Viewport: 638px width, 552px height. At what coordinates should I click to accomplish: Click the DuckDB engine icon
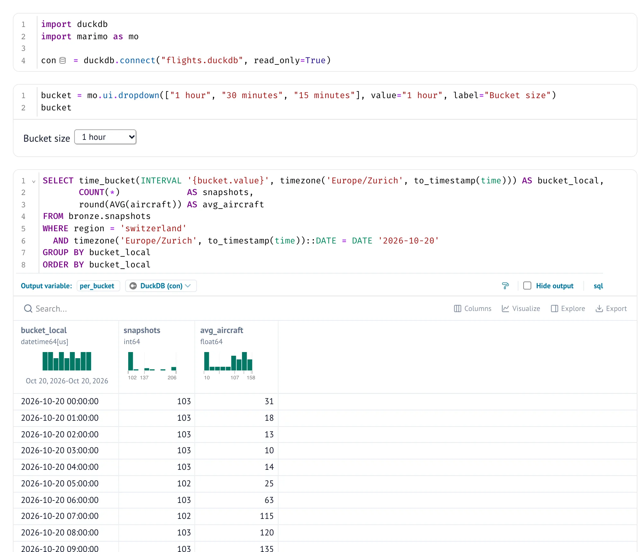(x=133, y=286)
